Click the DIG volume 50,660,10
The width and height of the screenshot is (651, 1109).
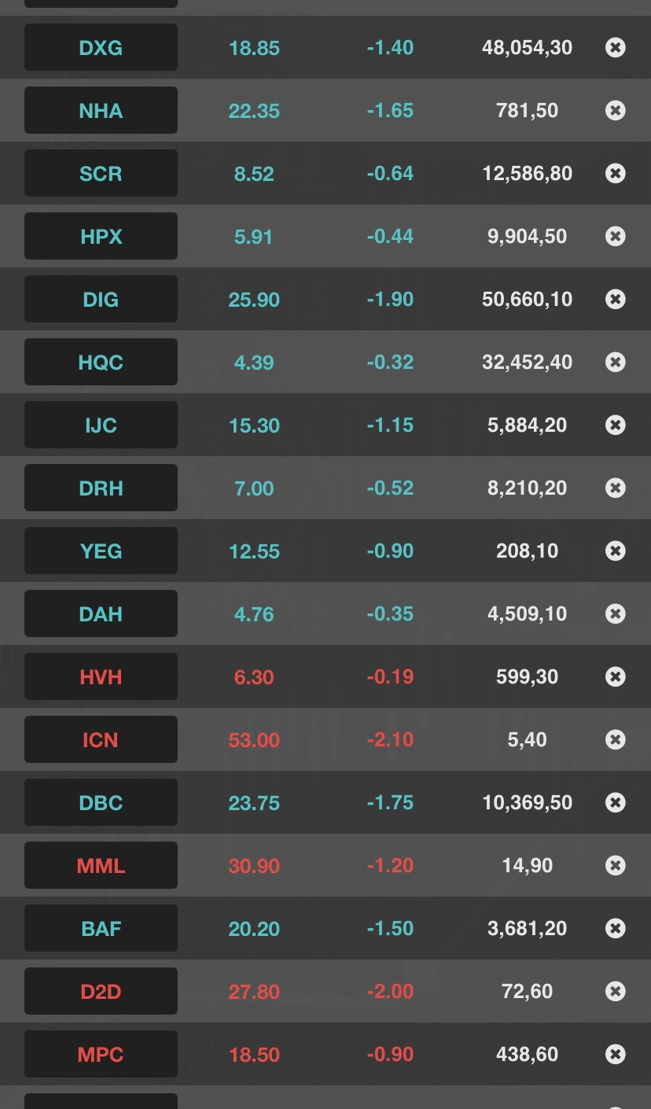(527, 300)
